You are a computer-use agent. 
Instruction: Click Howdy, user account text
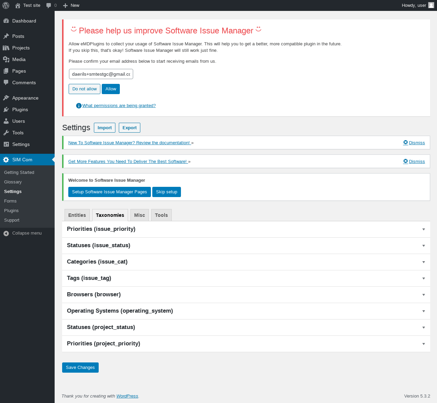click(x=414, y=5)
